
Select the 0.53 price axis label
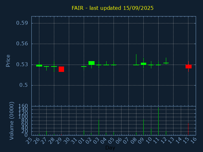click(x=22, y=65)
